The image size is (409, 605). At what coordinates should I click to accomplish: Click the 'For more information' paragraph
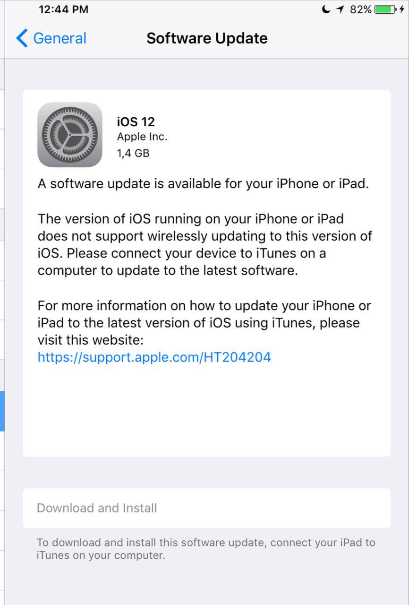(204, 323)
